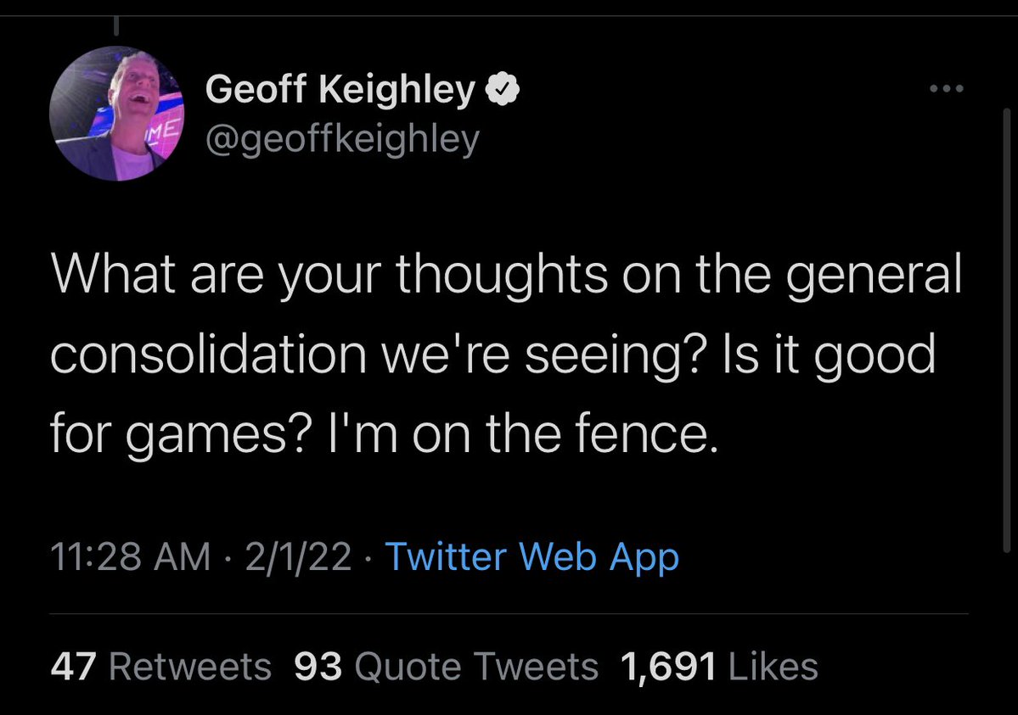This screenshot has height=715, width=1018.
Task: Click Geoff Keighley's profile avatar
Action: [x=117, y=114]
